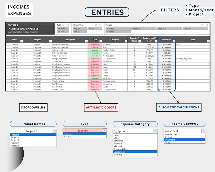Pick Labor in Expense Category list
215x172 pixels.
point(135,135)
